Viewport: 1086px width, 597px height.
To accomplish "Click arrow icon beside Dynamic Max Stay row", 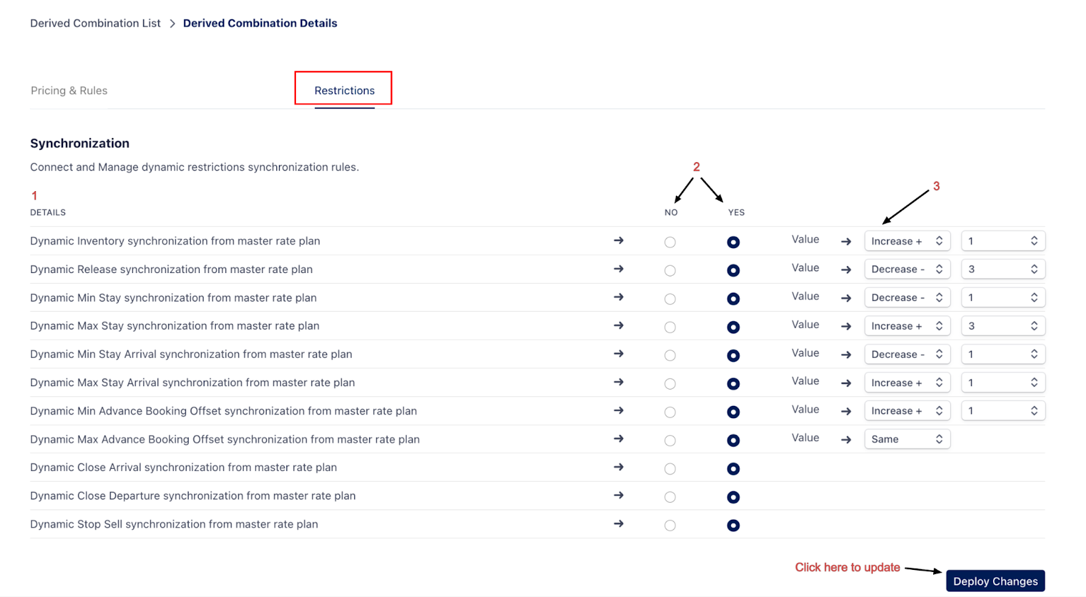I will tap(618, 325).
